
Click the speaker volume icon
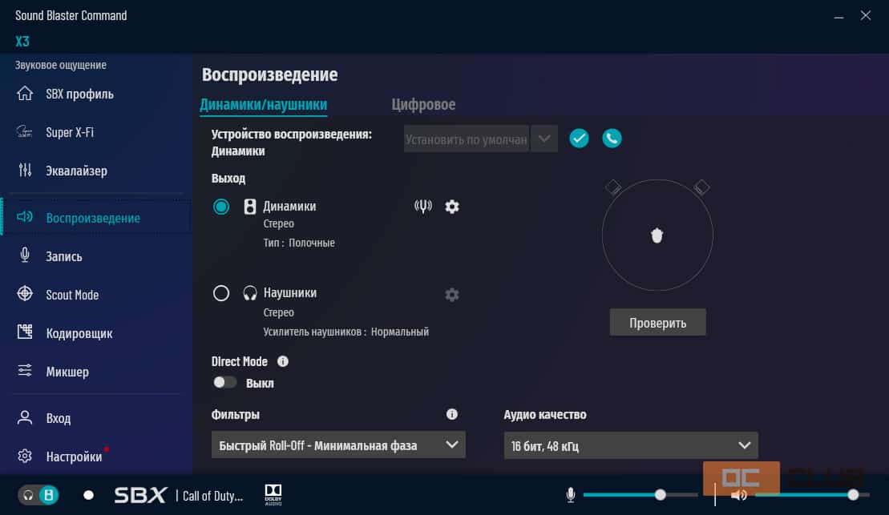pyautogui.click(x=738, y=495)
